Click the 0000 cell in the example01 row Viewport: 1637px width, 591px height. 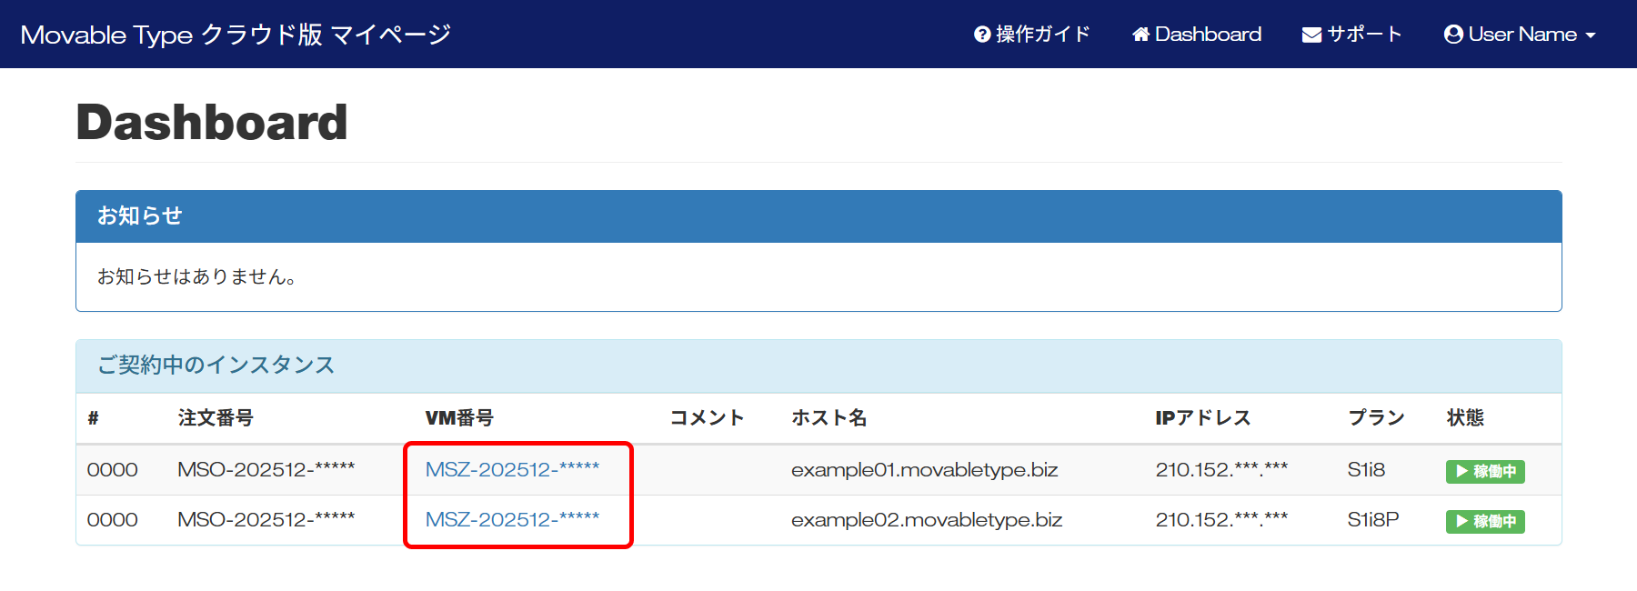click(113, 470)
